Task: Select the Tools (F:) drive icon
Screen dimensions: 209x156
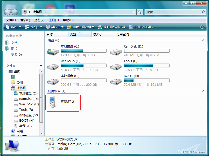Action: click(x=116, y=67)
